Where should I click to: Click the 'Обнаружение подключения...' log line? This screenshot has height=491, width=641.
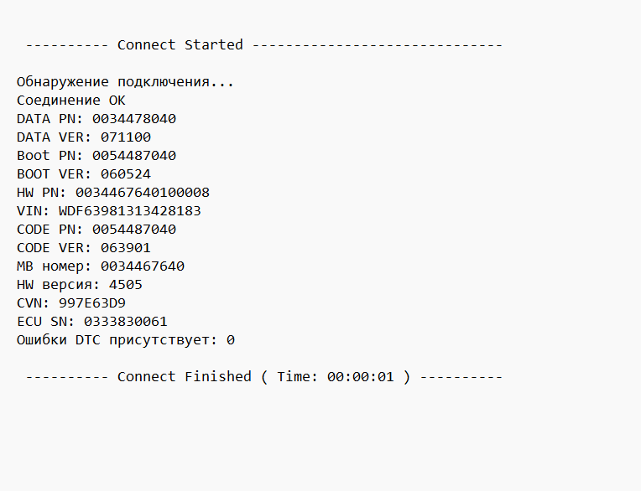125,82
